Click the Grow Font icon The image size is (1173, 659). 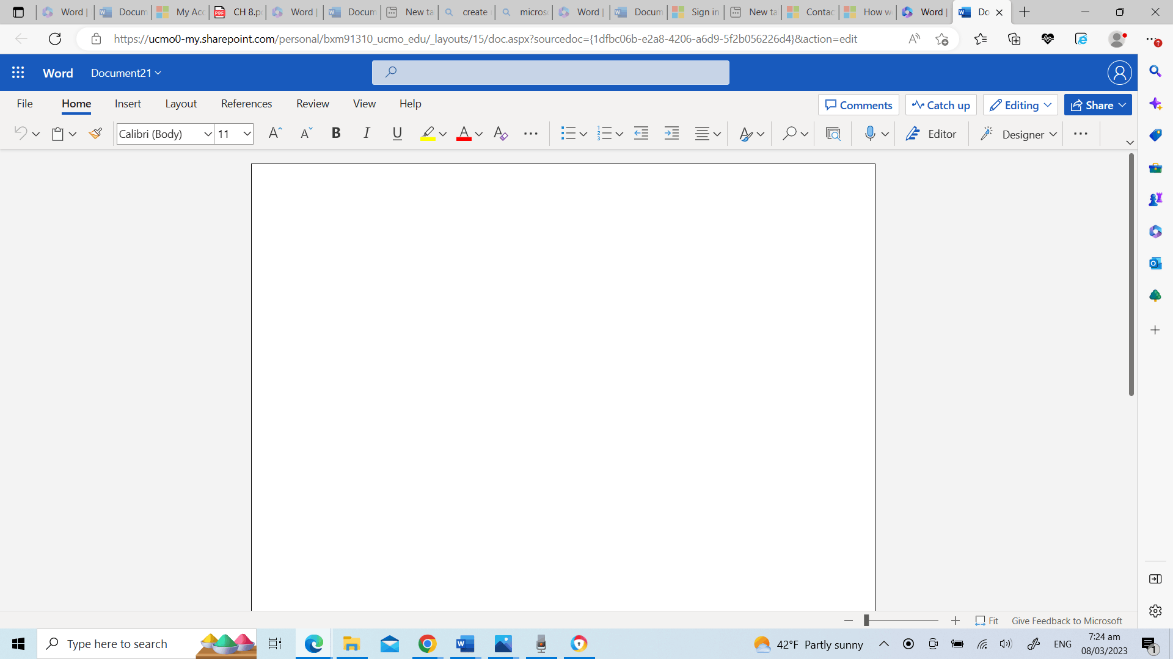(275, 134)
